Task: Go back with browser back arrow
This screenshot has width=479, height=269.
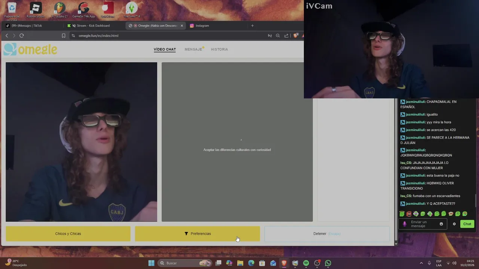Action: 7,35
